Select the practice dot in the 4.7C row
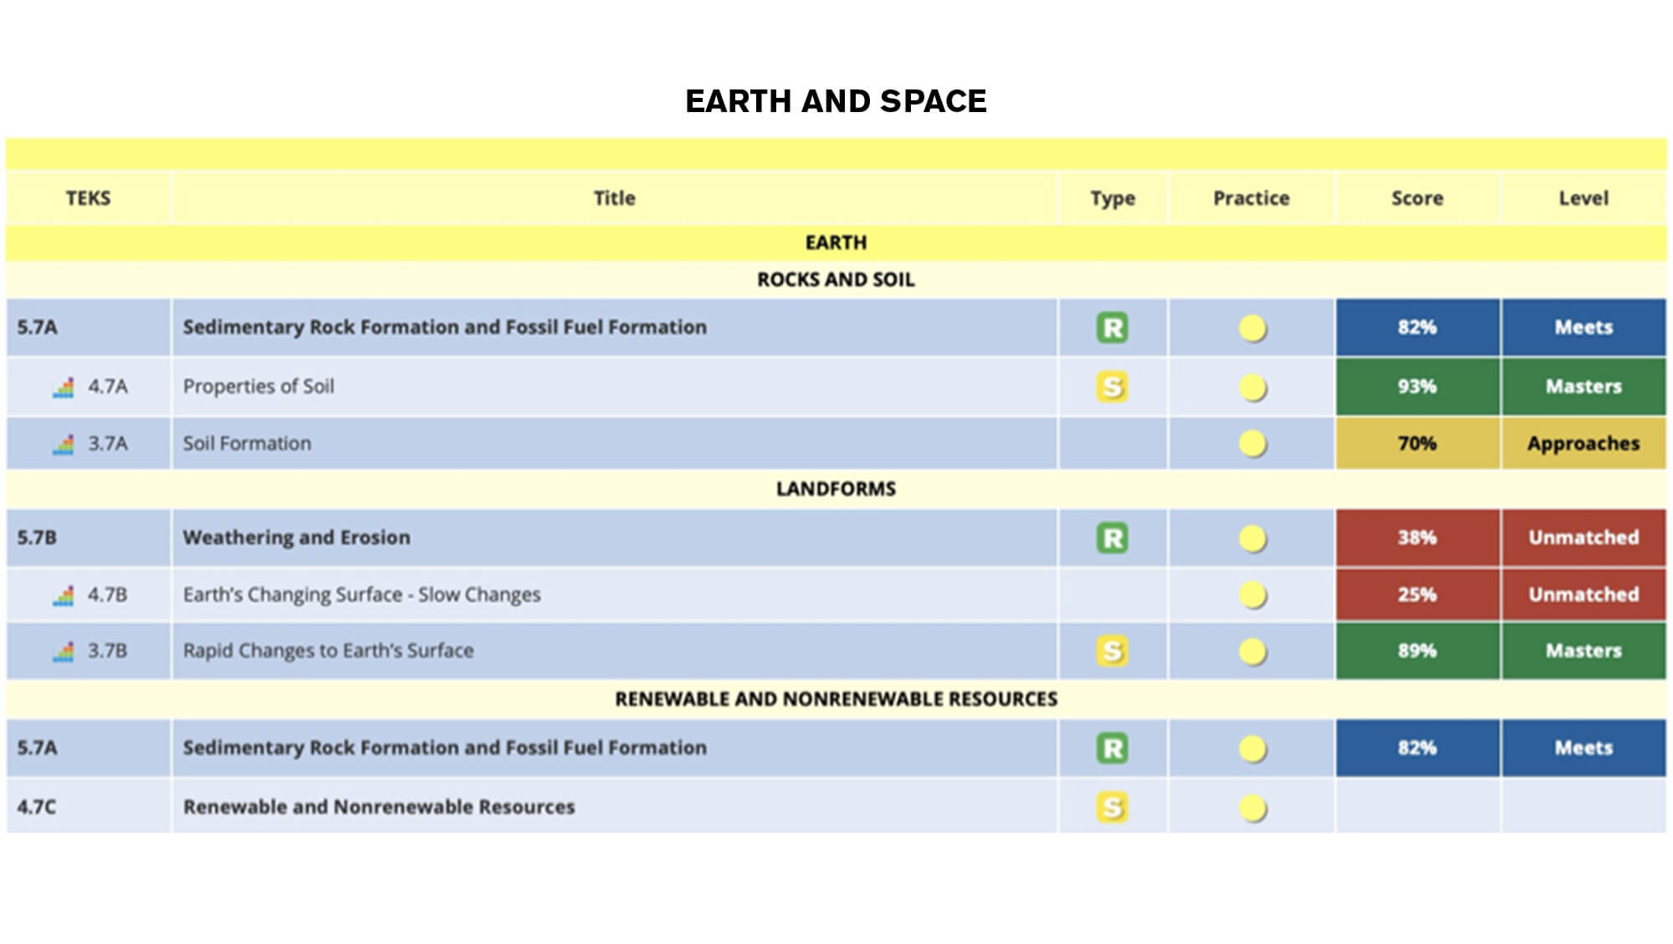The width and height of the screenshot is (1673, 944). 1252,809
